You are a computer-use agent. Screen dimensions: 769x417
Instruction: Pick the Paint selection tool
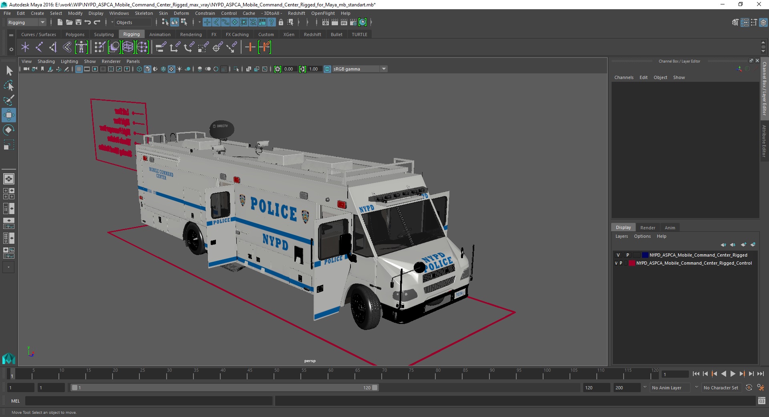tap(9, 100)
